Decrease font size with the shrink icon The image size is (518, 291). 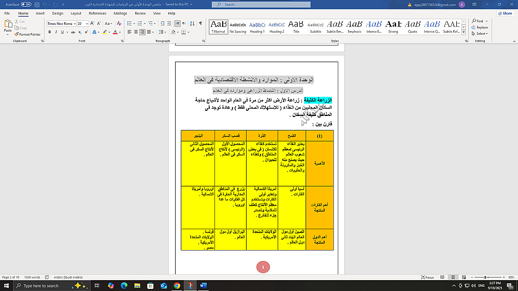coord(99,23)
